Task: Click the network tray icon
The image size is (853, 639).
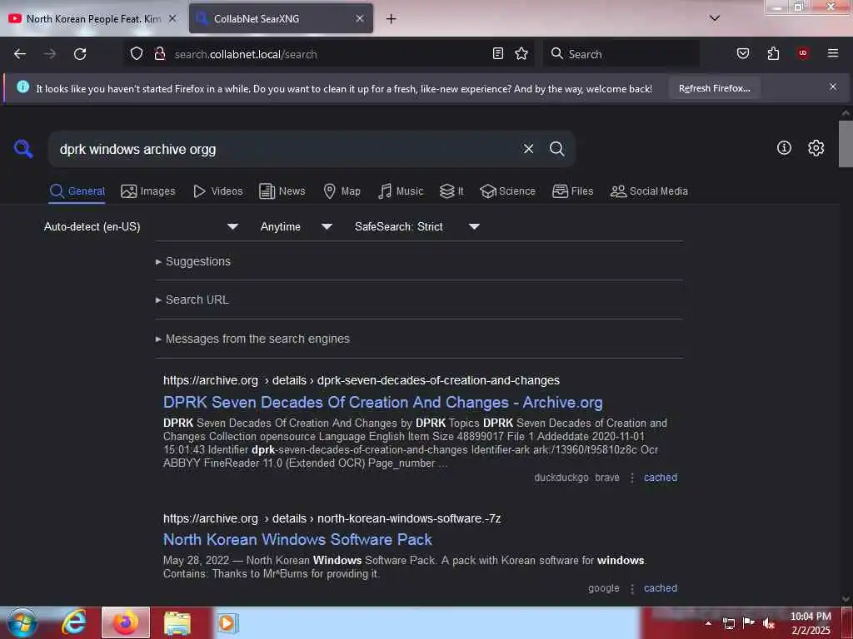Action: click(728, 623)
